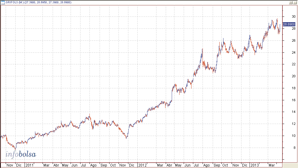Click the 28 price axis label
The width and height of the screenshot is (298, 168).
[294, 28]
